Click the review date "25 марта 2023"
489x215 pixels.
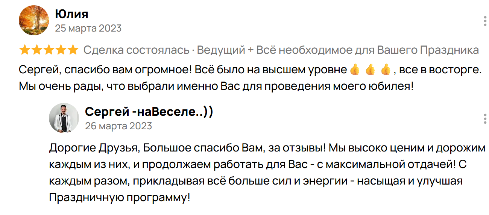tap(88, 28)
